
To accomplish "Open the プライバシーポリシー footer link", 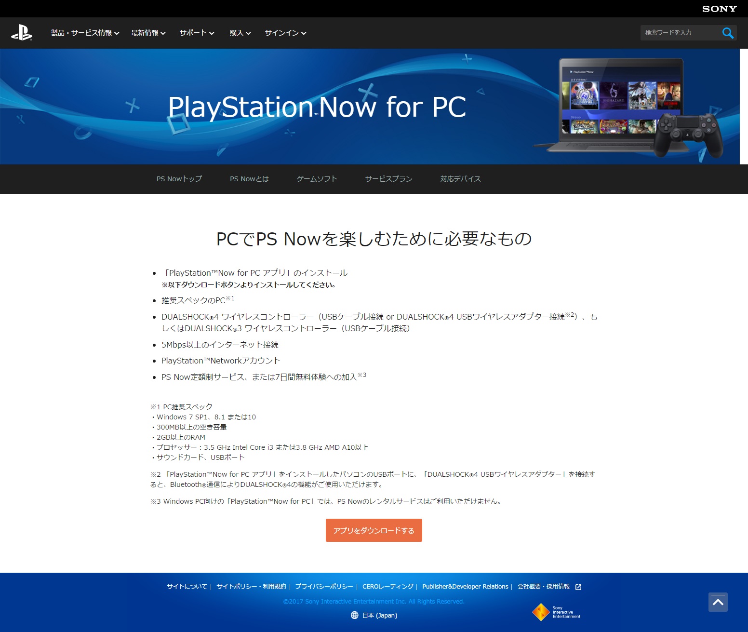I will point(324,587).
